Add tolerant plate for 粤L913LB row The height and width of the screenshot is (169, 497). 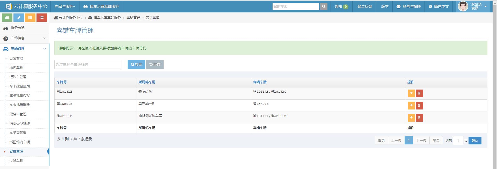[x=411, y=93]
